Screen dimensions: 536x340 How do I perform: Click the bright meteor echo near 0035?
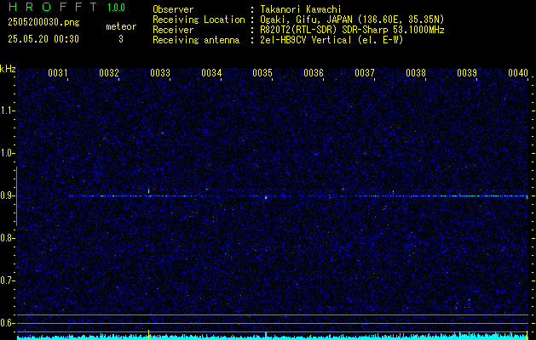266,197
